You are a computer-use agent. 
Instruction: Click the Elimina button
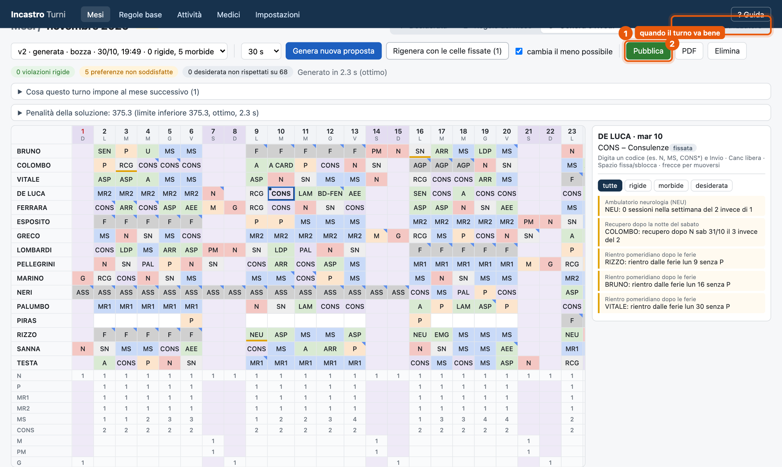(727, 51)
